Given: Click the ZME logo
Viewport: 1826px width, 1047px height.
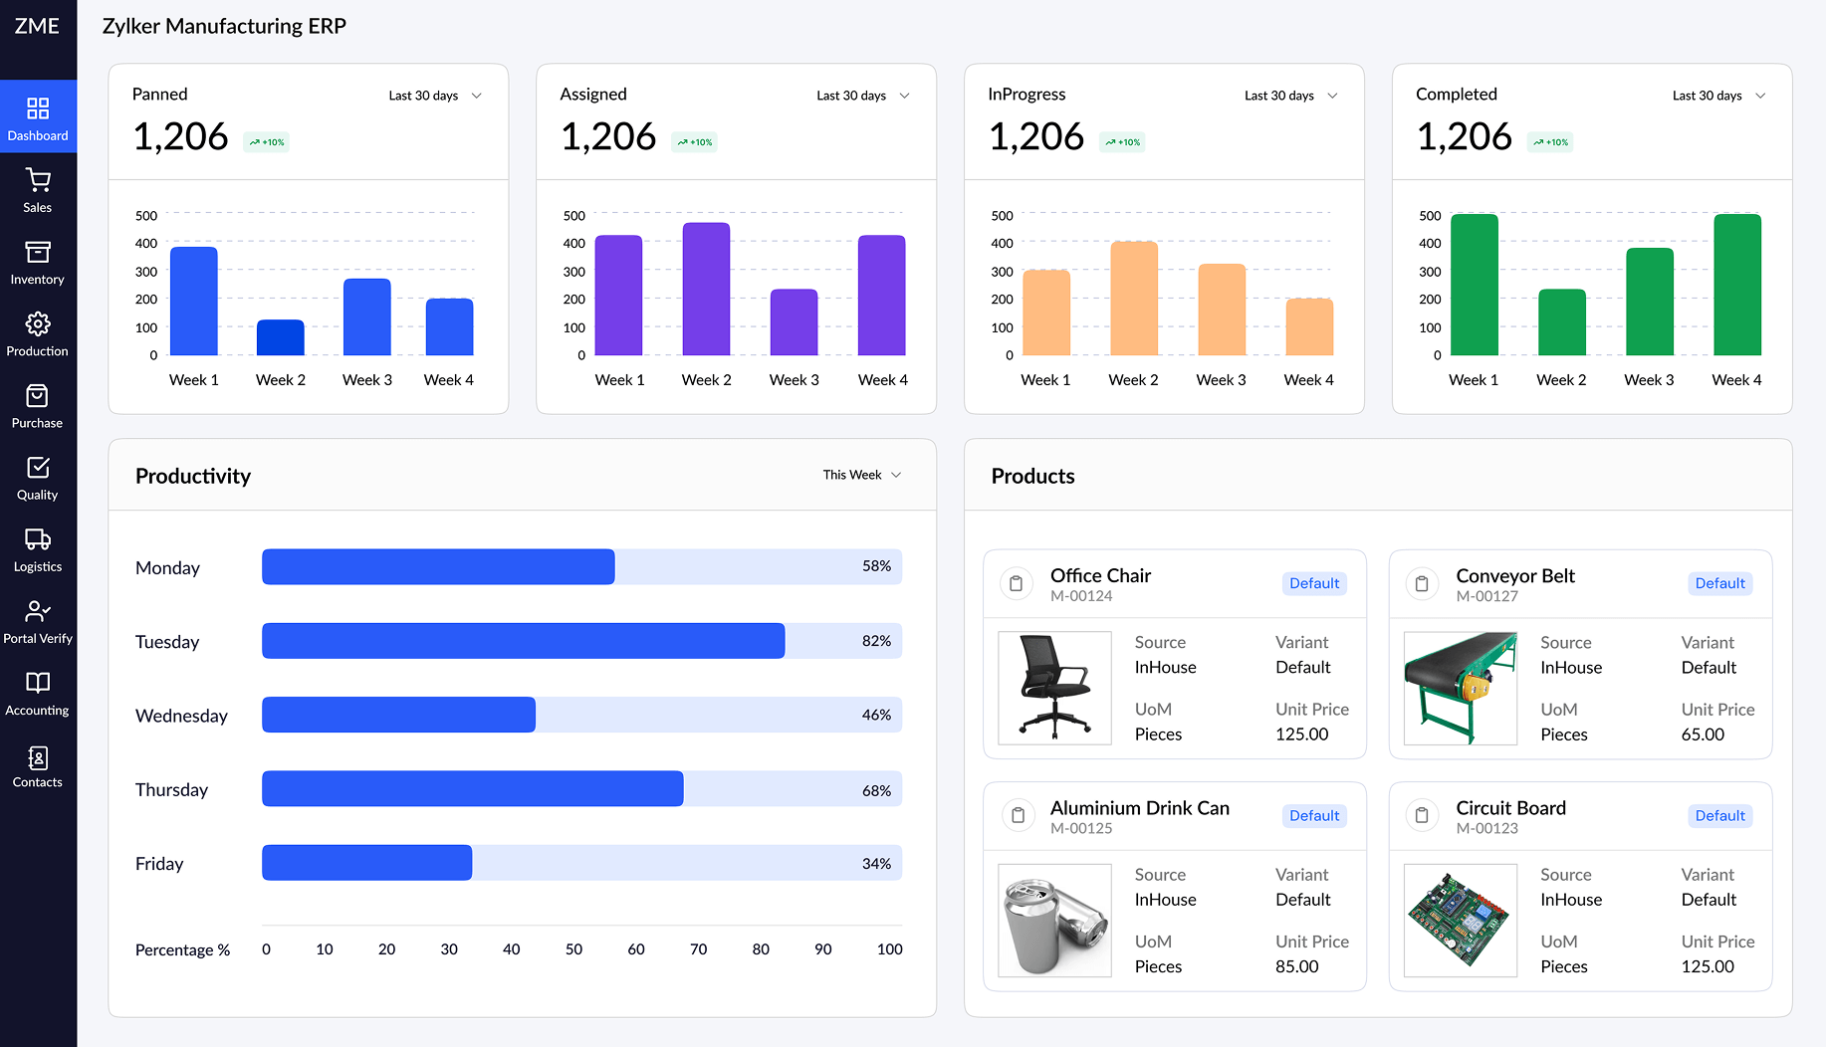Looking at the screenshot, I should tap(37, 27).
